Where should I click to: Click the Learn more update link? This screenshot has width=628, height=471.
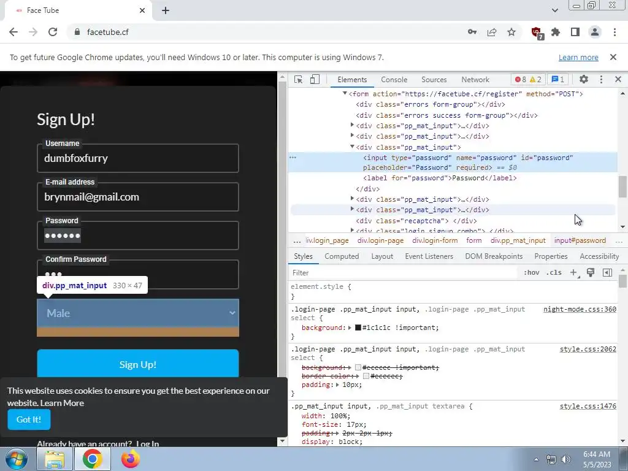pos(578,57)
